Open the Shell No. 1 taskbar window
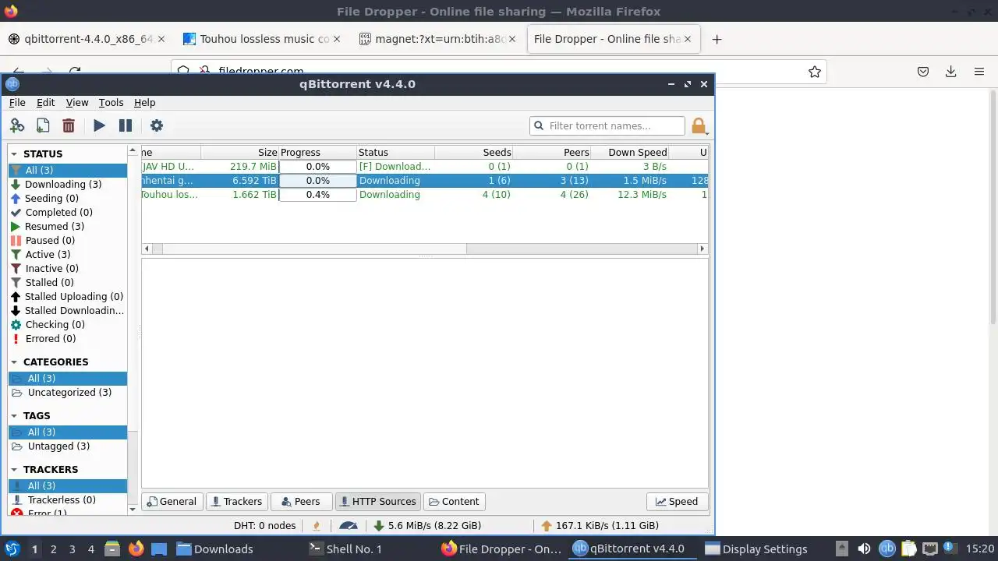 [345, 549]
